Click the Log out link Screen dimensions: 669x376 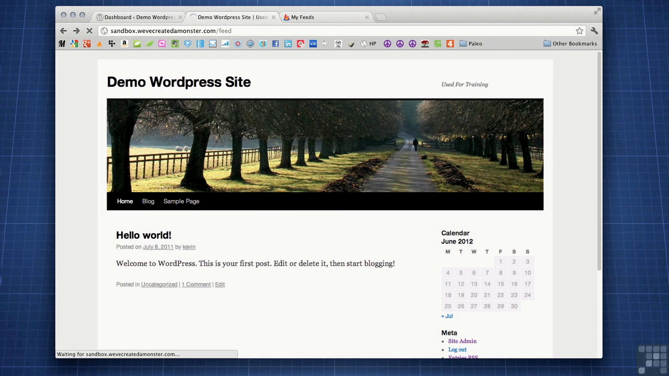coord(457,350)
